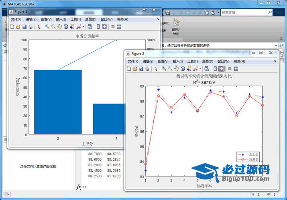Click Zoom In tool in Figure 1 toolbar
This screenshot has height=200, width=287.
pyautogui.click(x=47, y=27)
